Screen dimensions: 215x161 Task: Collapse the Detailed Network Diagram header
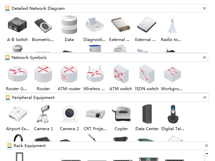coord(106,8)
